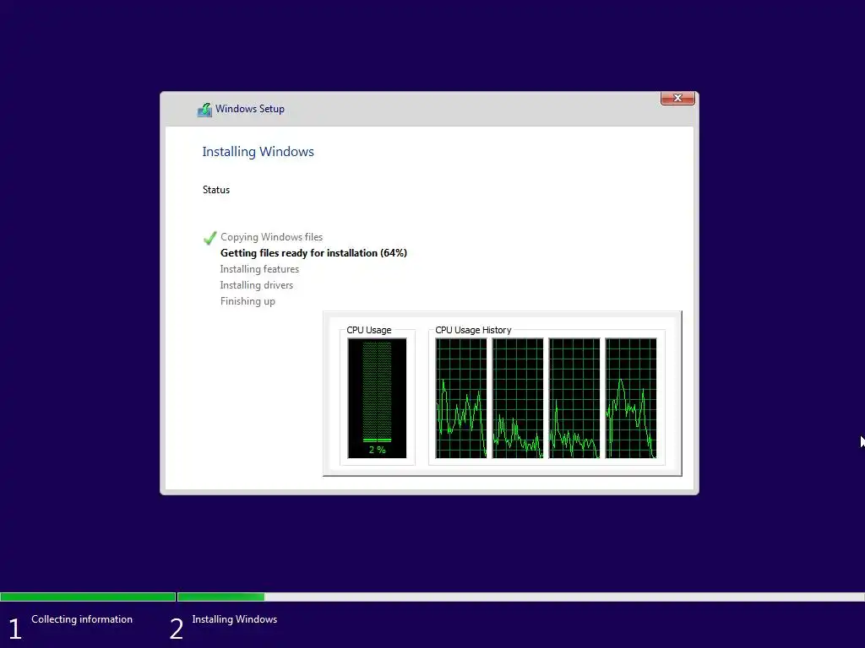Click the green checkmark beside Copying Windows files

209,237
